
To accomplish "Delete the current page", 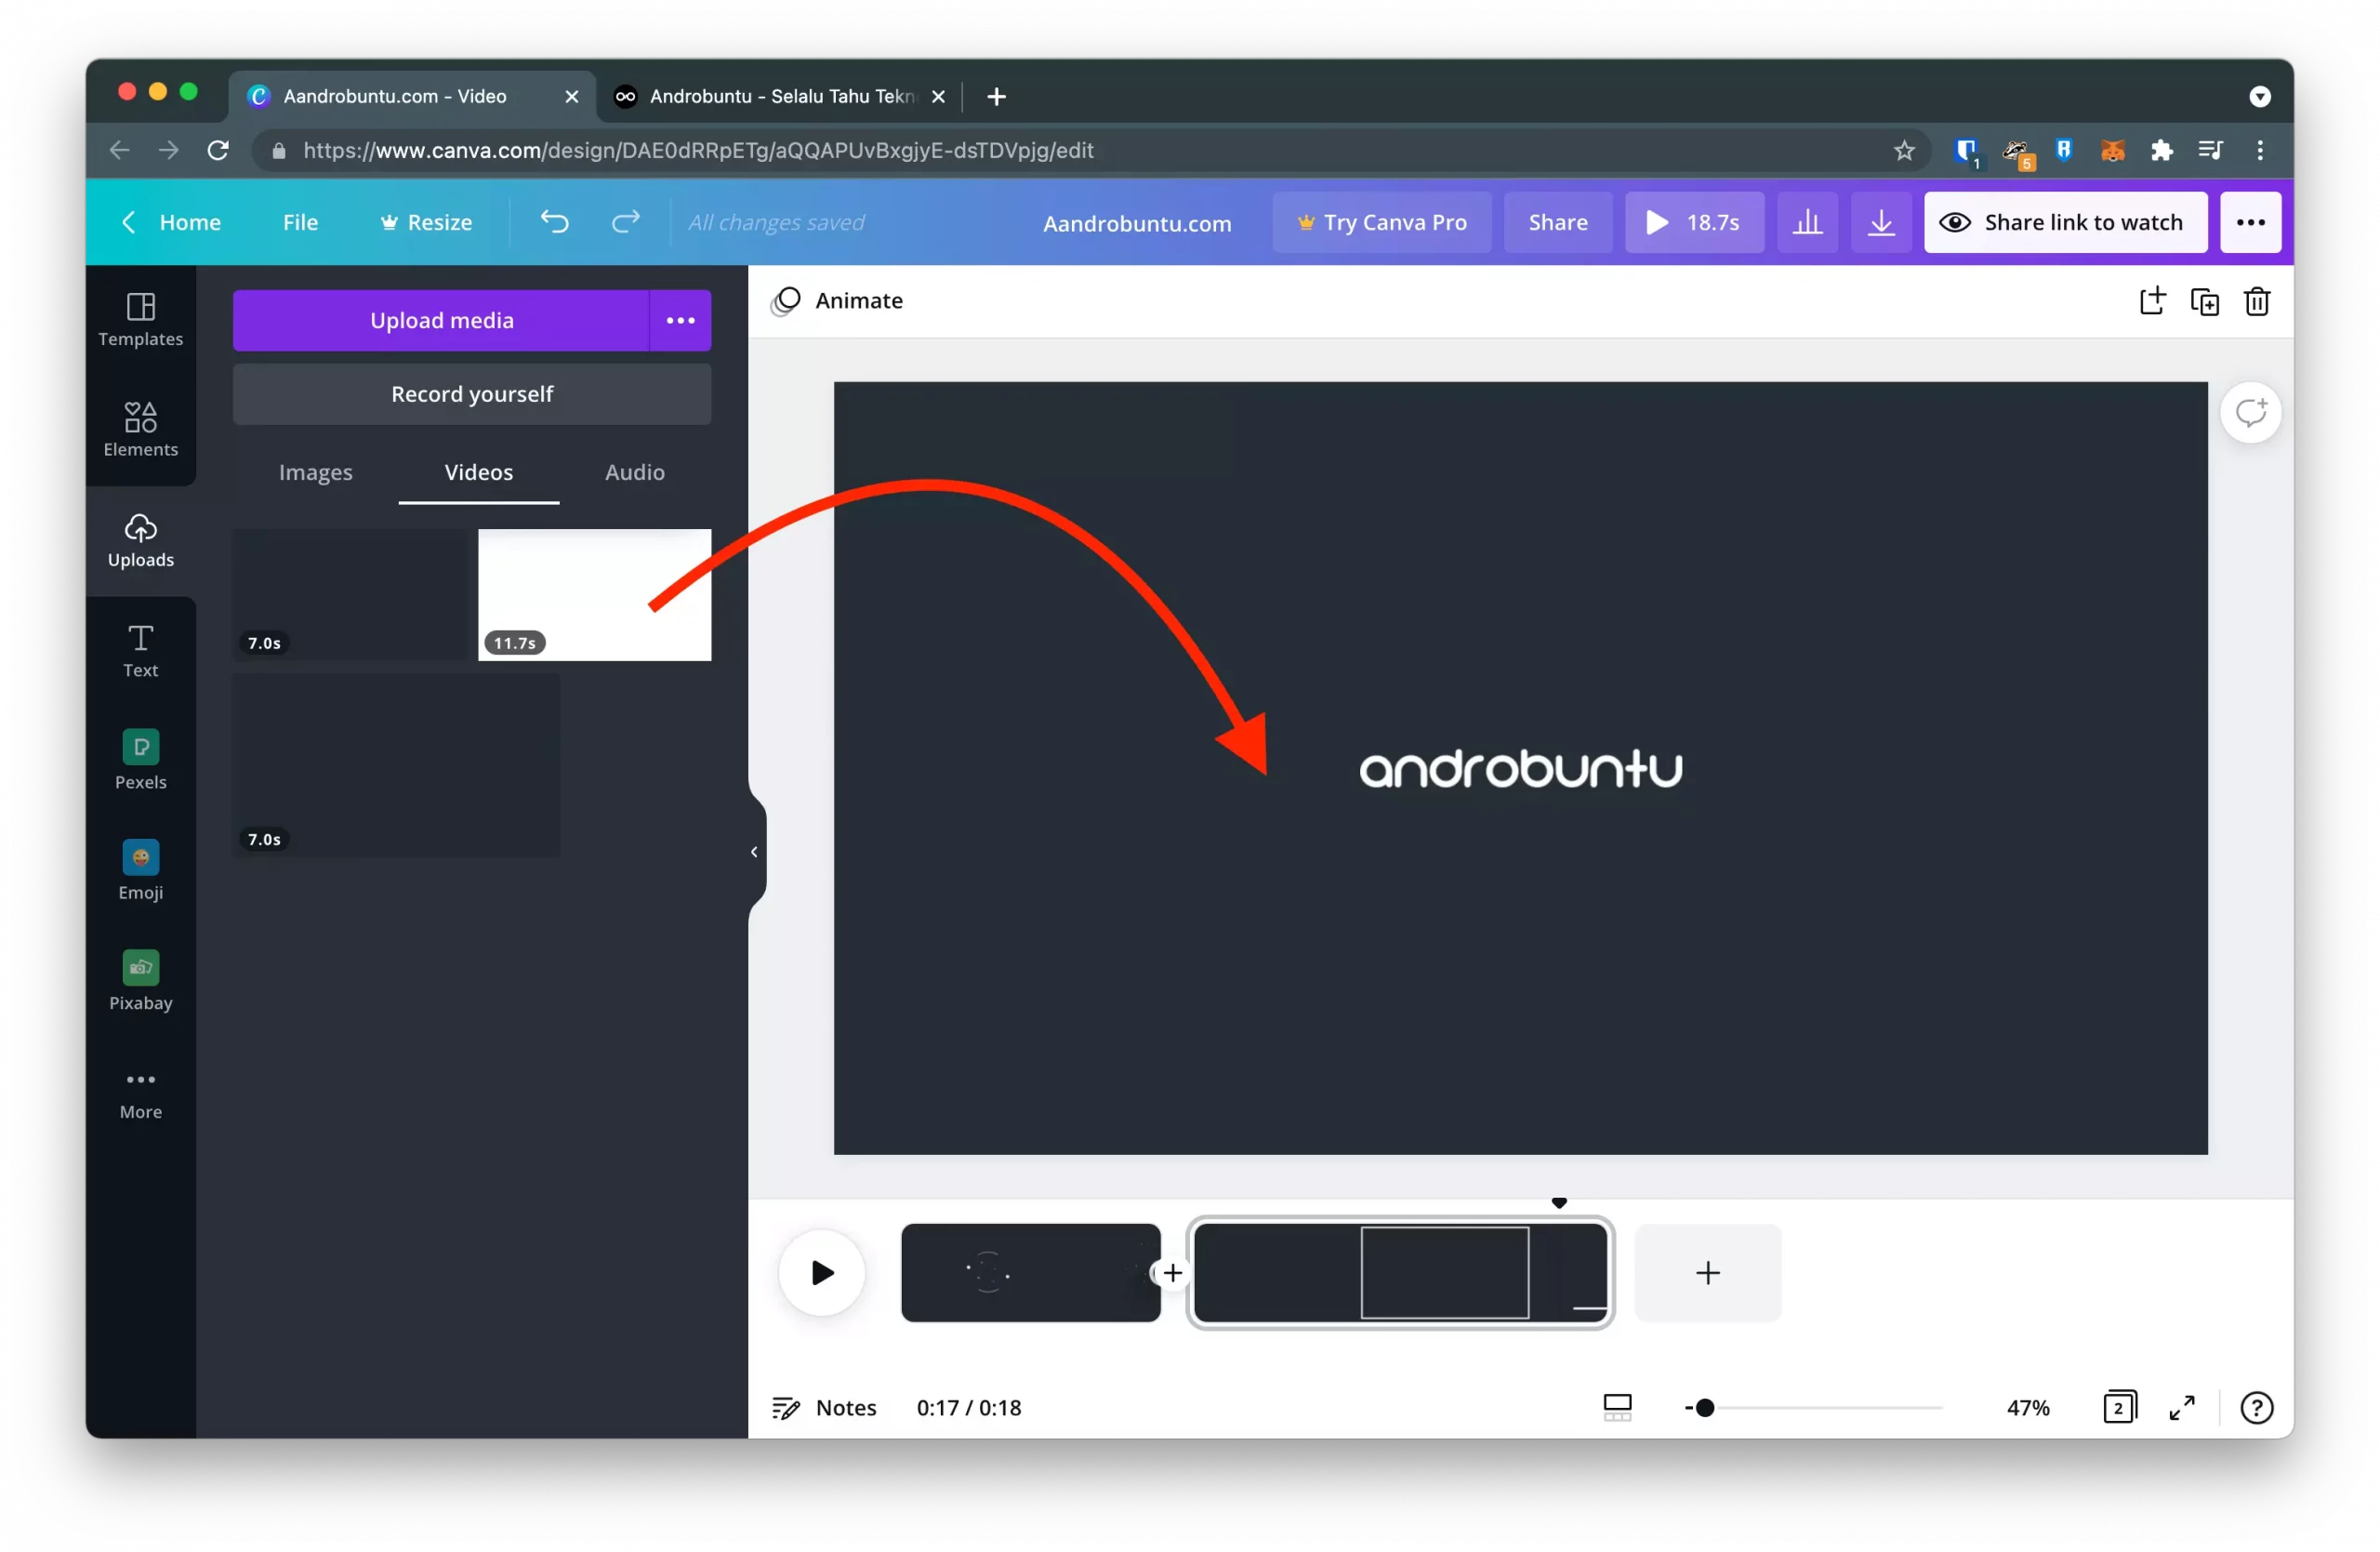I will (x=2258, y=301).
